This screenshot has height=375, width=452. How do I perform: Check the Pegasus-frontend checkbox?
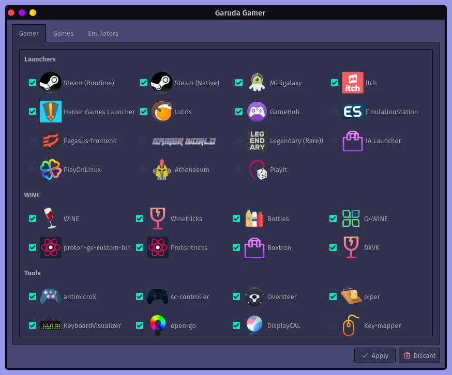33,140
